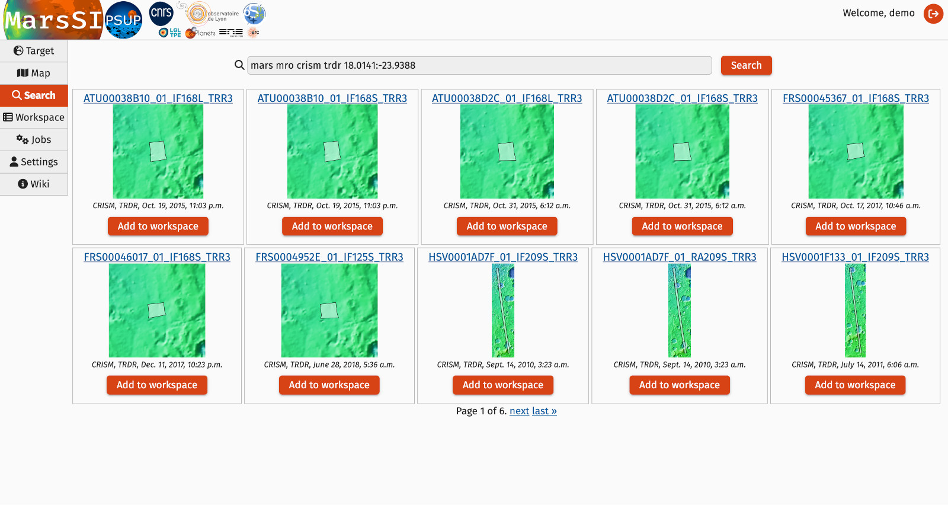Open the Target menu item
948x505 pixels.
pos(34,51)
